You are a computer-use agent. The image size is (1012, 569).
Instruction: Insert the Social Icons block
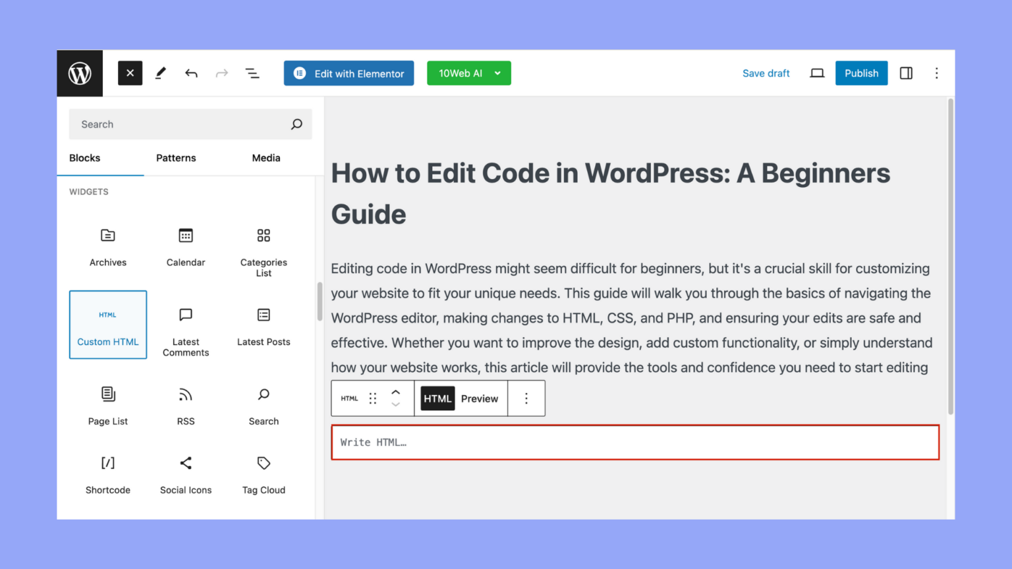click(185, 473)
